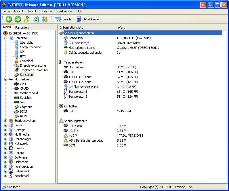Refresh the view with the refresh icon
This screenshot has height=191, width=229.
click(x=36, y=19)
